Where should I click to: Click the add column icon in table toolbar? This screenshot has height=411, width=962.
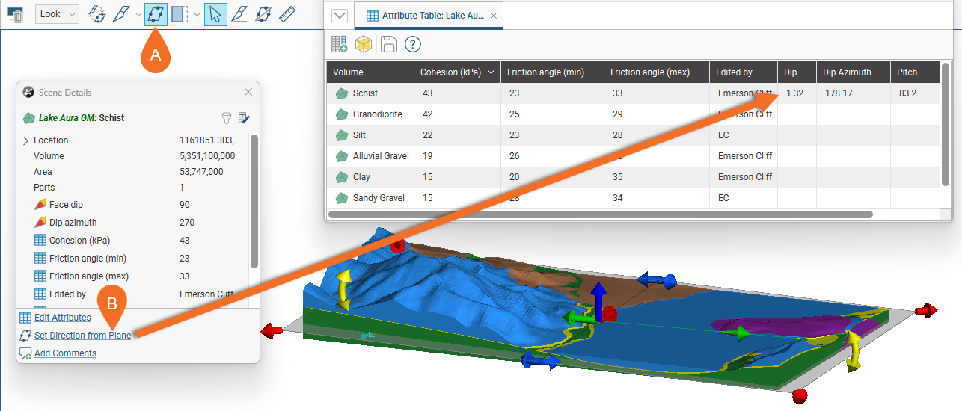pos(339,44)
